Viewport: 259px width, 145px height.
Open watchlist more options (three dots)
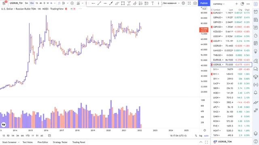point(248,4)
